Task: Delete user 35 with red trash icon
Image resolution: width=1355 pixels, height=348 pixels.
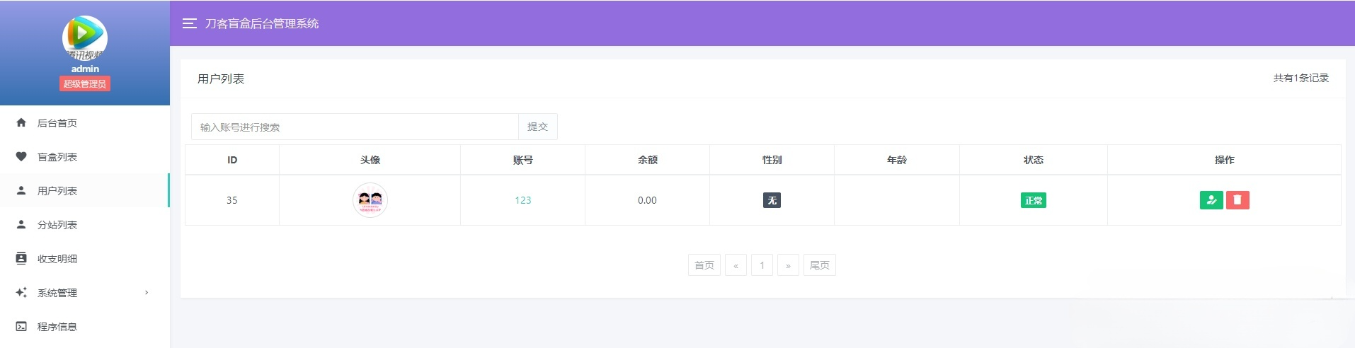Action: coord(1237,200)
